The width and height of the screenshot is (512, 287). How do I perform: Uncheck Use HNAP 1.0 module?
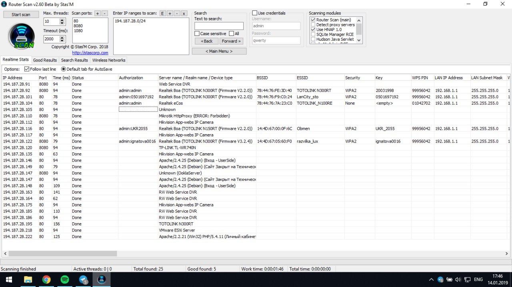(x=313, y=30)
